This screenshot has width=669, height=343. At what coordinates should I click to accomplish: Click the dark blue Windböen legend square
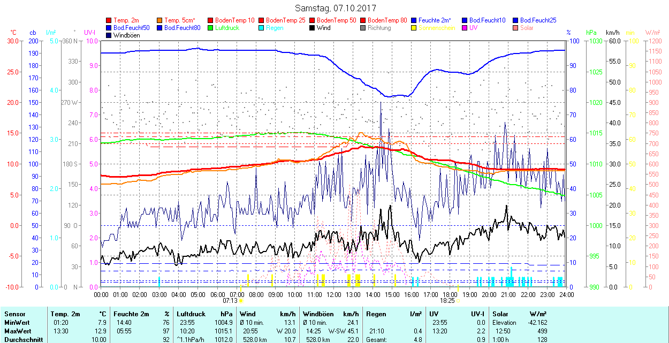tap(109, 35)
